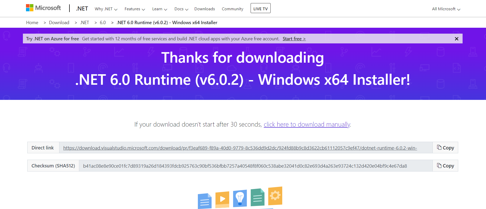Screen dimensions: 486x209
Task: Expand the Learn menu
Action: coord(160,9)
